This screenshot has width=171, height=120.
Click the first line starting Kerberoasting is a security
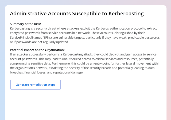[x=83, y=29]
